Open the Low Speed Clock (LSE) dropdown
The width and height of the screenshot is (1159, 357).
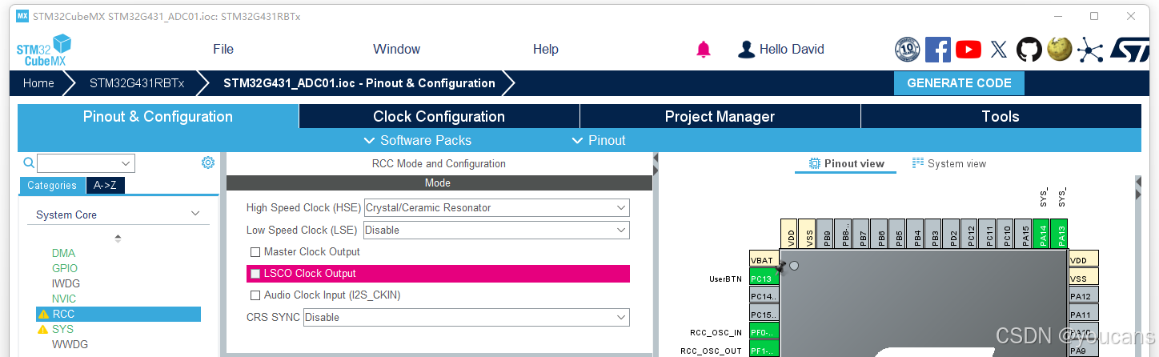[496, 230]
